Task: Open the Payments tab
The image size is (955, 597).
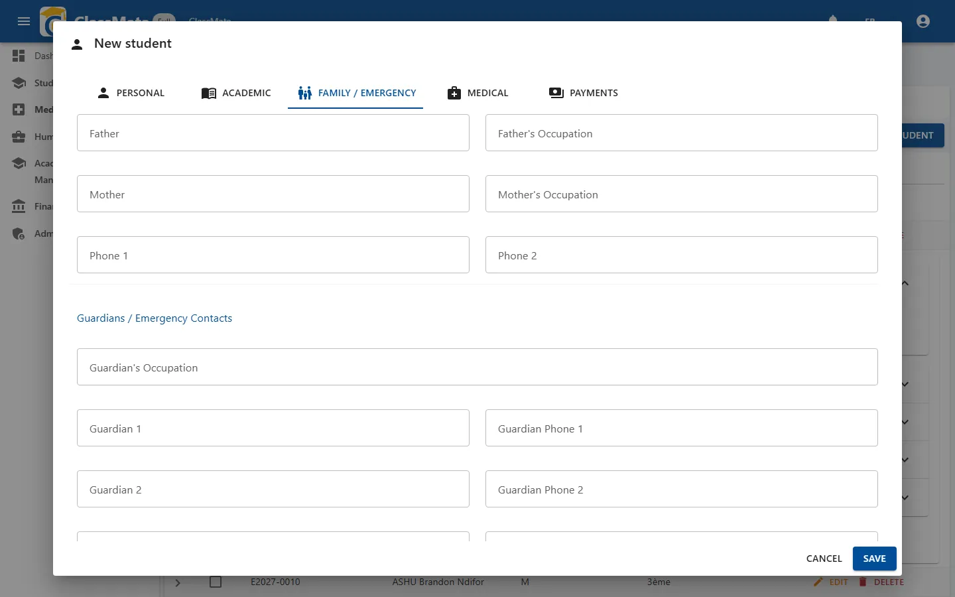Action: 584,93
